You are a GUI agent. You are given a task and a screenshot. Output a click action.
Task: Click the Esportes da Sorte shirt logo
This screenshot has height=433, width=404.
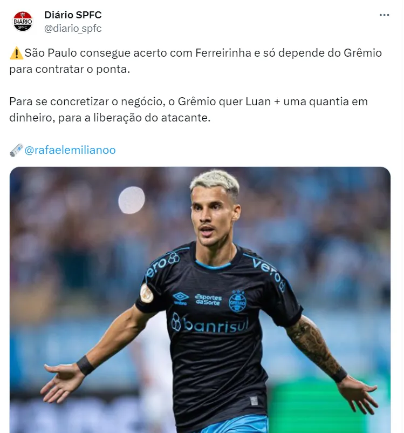point(208,300)
